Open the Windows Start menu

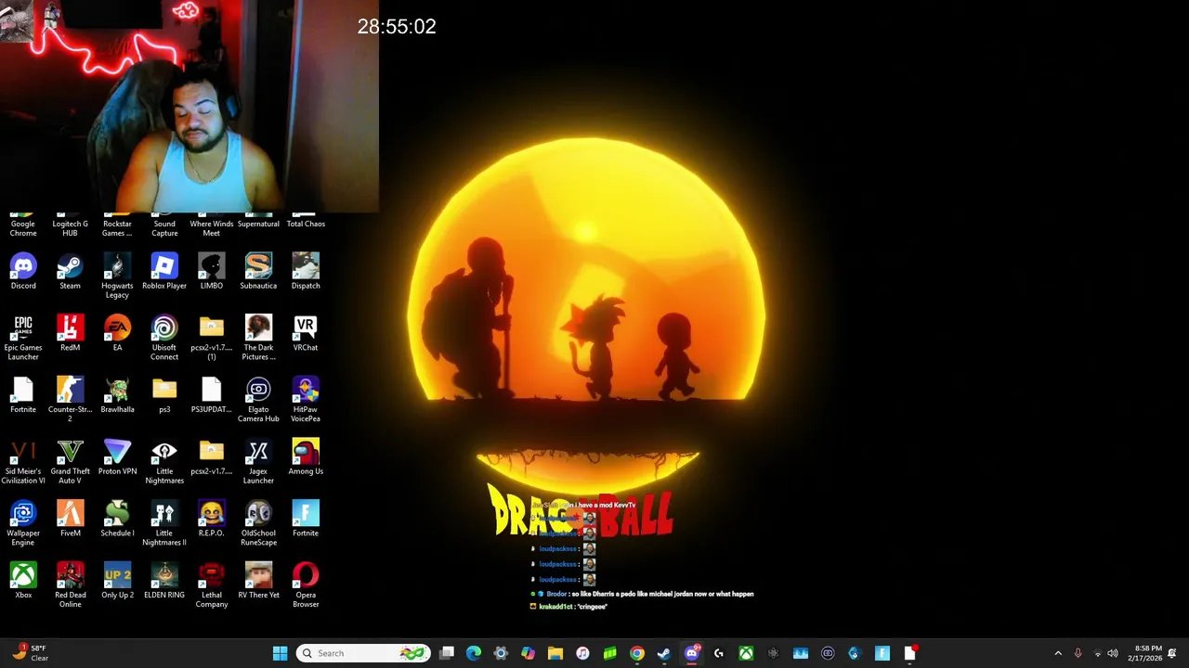tap(280, 653)
